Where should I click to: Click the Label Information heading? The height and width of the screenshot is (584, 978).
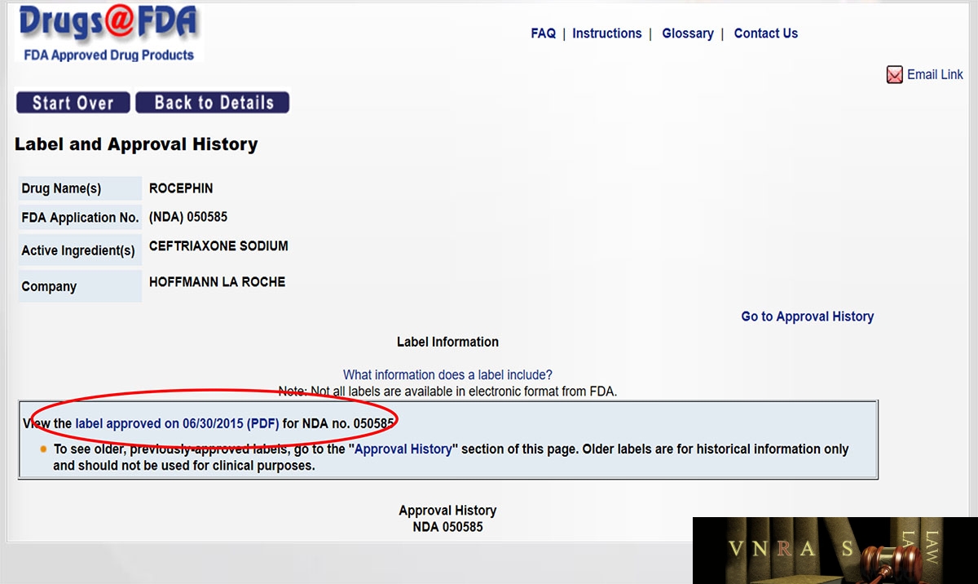coord(447,342)
